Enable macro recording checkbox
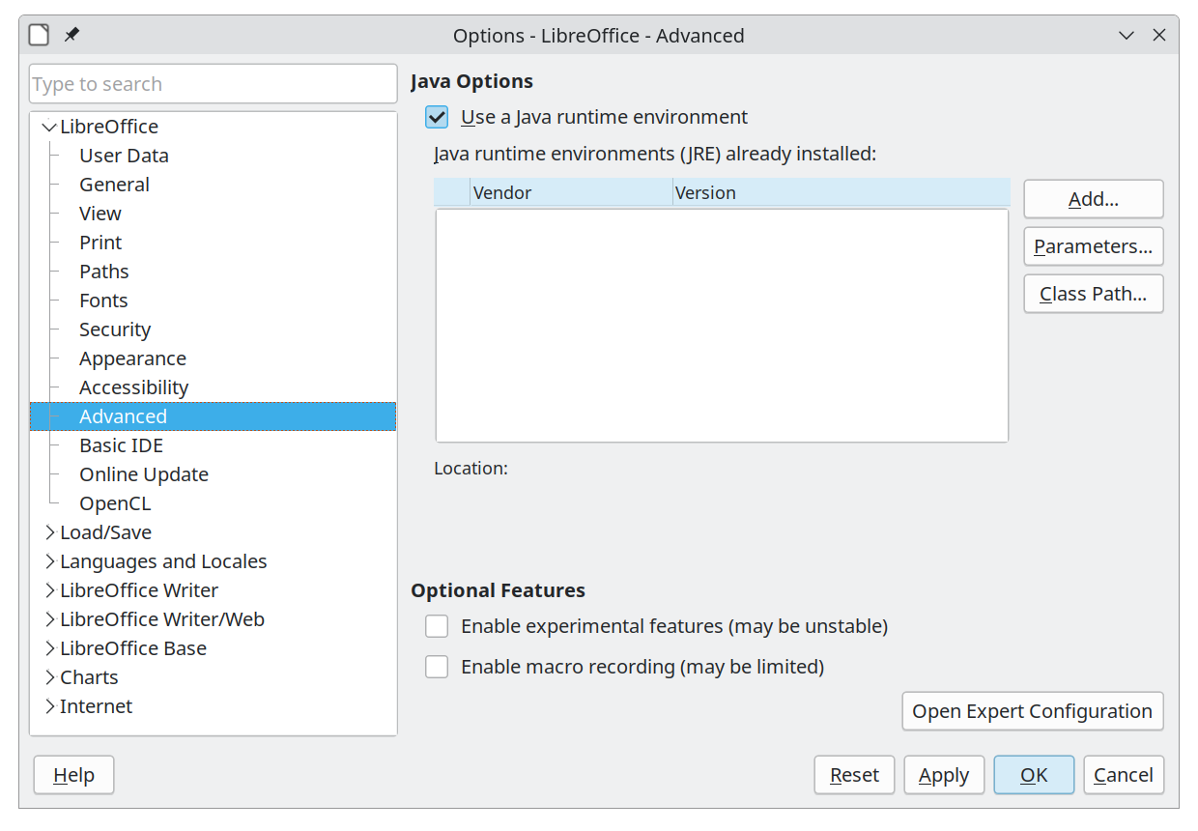The width and height of the screenshot is (1198, 831). tap(436, 666)
